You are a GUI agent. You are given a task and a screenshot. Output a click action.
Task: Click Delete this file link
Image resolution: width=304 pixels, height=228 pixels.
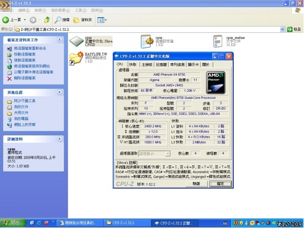[x=25, y=78]
